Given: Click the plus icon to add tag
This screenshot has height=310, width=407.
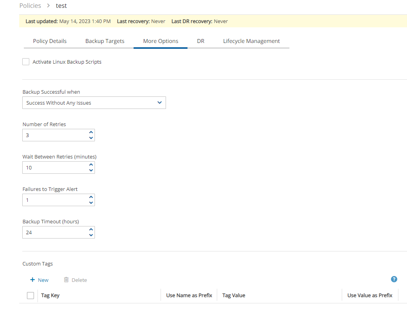Looking at the screenshot, I should point(33,280).
